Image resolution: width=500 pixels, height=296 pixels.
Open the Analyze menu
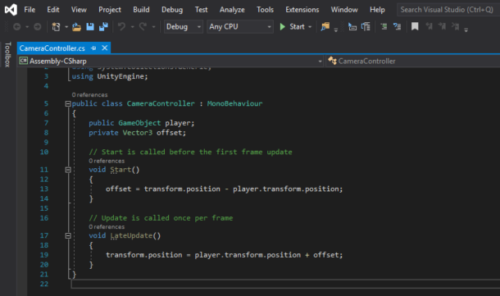(x=232, y=10)
